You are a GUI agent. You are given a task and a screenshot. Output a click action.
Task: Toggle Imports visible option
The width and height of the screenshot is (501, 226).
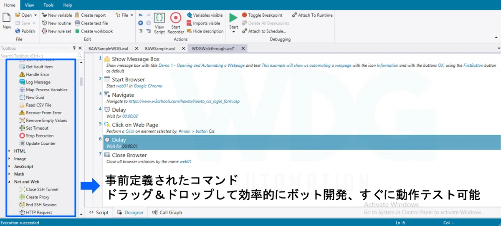pyautogui.click(x=203, y=23)
